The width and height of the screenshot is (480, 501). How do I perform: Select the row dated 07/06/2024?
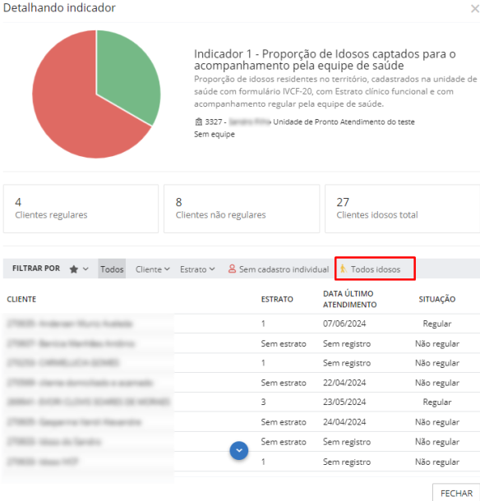click(x=242, y=324)
